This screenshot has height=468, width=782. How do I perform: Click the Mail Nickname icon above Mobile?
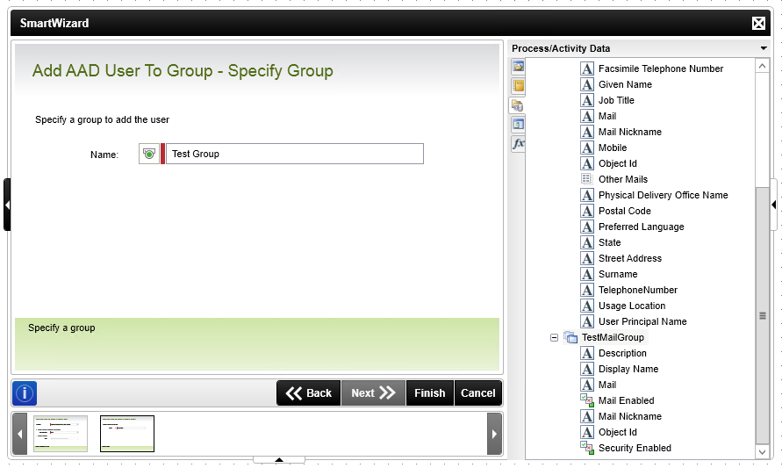pos(587,132)
